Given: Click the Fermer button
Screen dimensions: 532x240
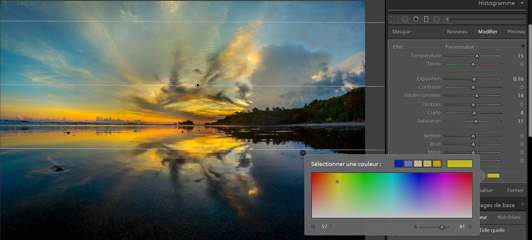Looking at the screenshot, I should [x=515, y=190].
